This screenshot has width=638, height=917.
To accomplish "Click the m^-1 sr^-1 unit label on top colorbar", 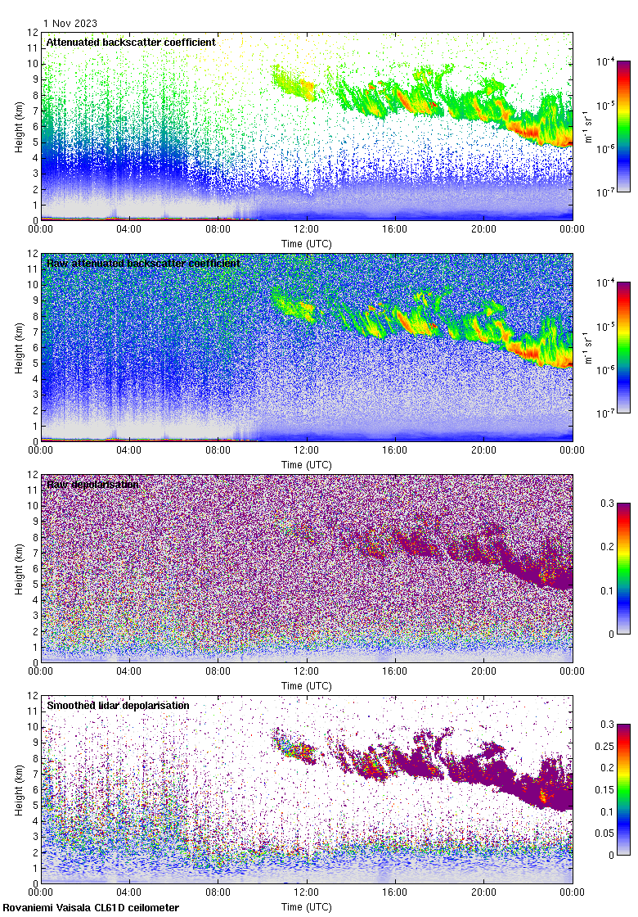I will point(588,126).
